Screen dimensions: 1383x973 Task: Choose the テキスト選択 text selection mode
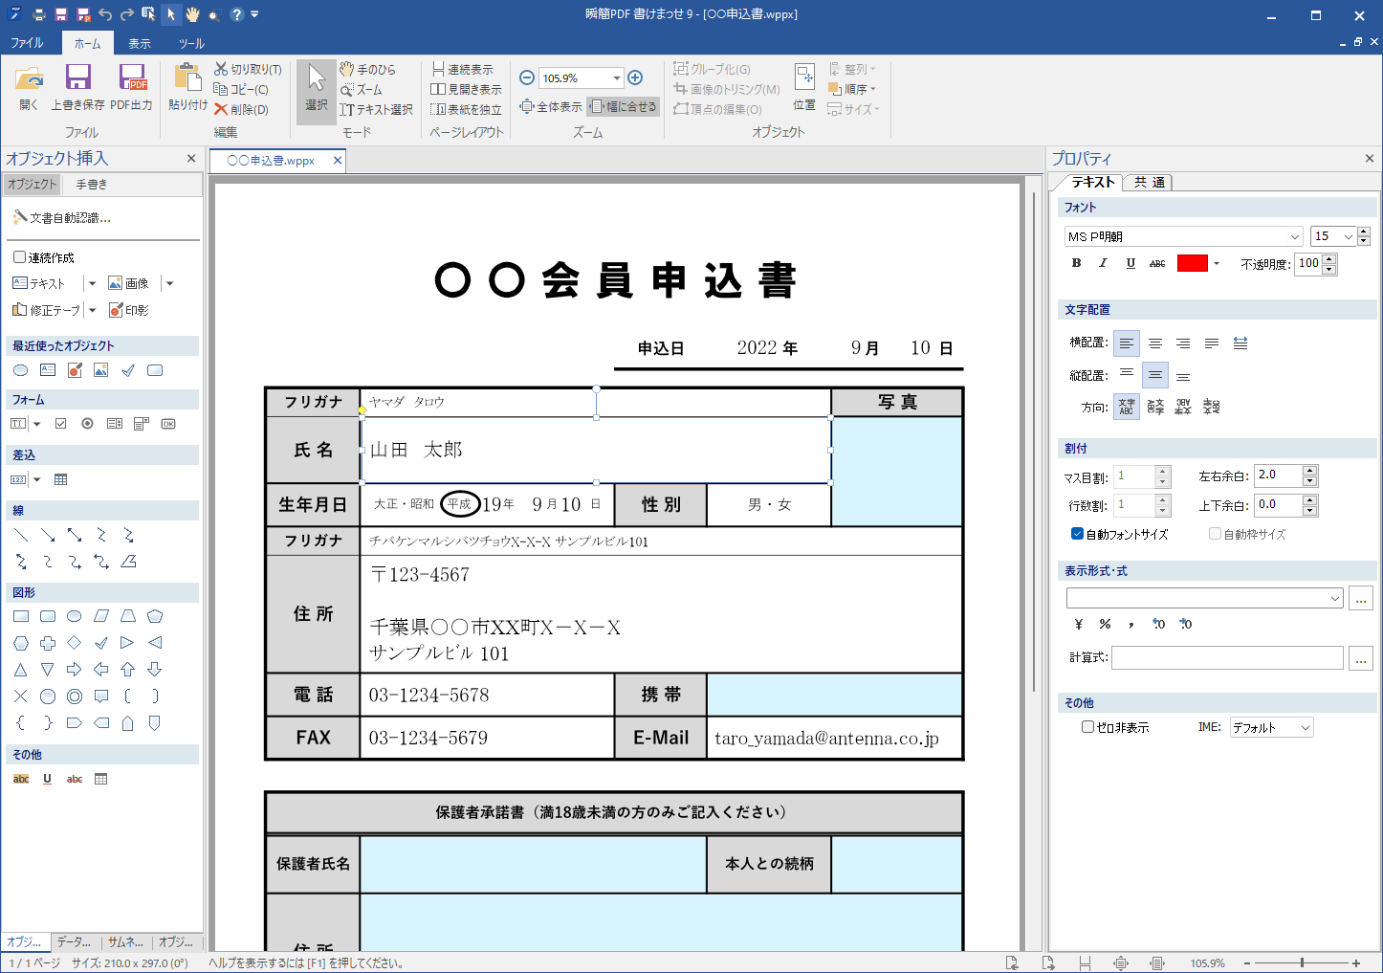(377, 109)
